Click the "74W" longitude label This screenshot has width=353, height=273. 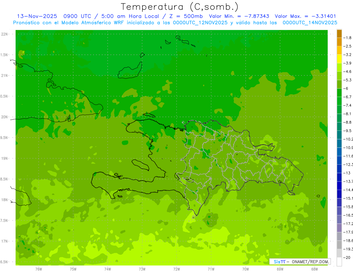tap(108, 269)
